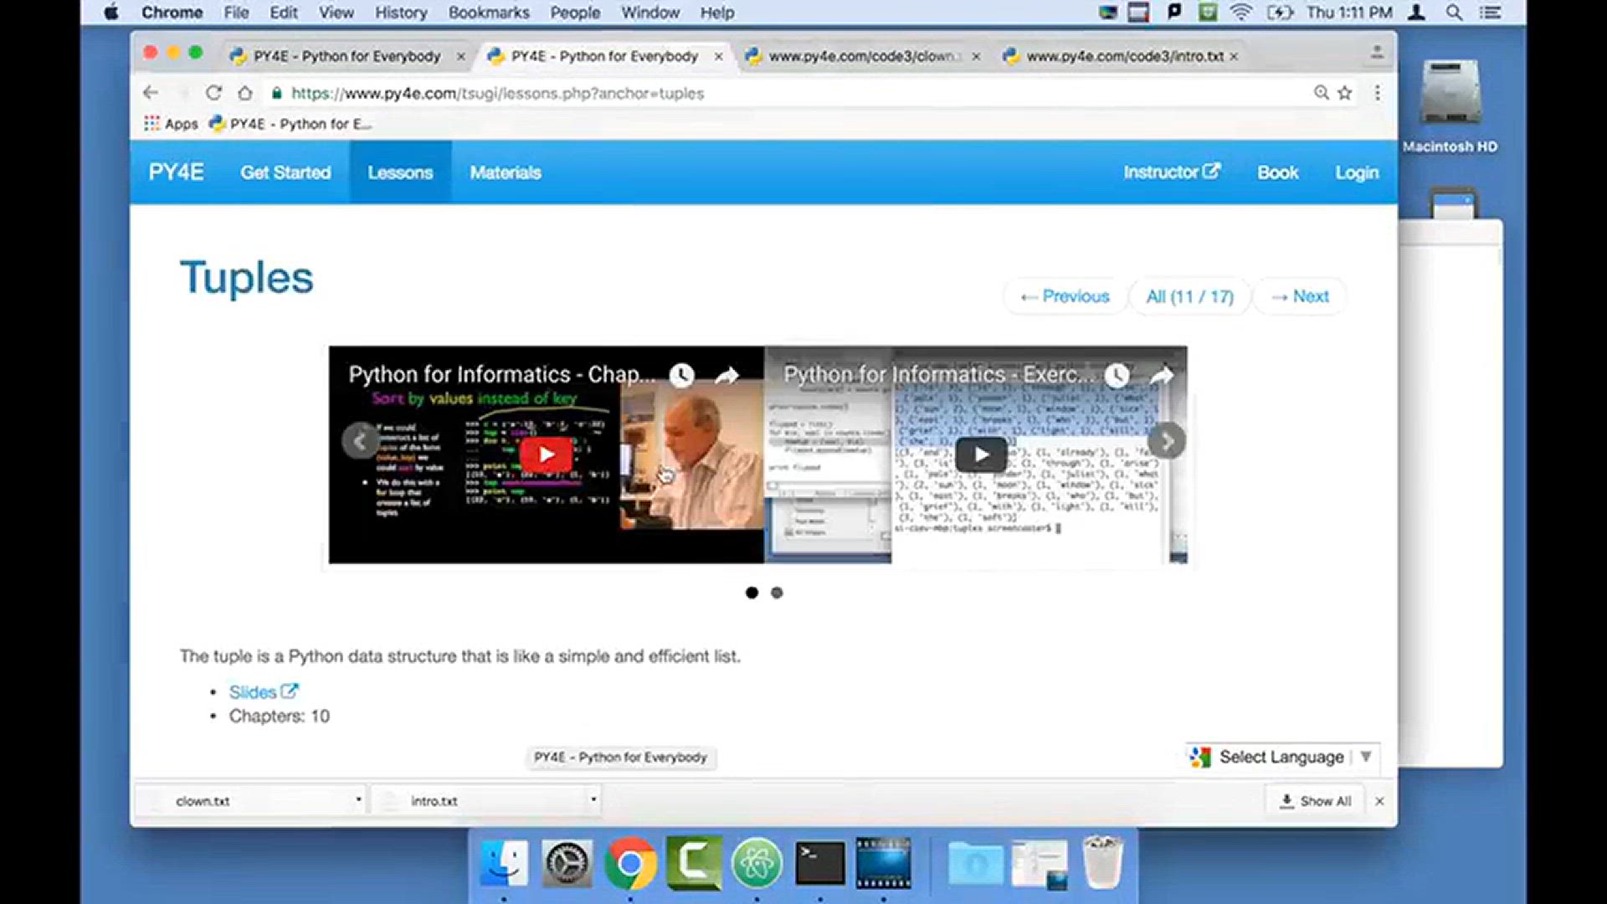
Task: Expand the clown.txt download options arrow
Action: [x=358, y=799]
